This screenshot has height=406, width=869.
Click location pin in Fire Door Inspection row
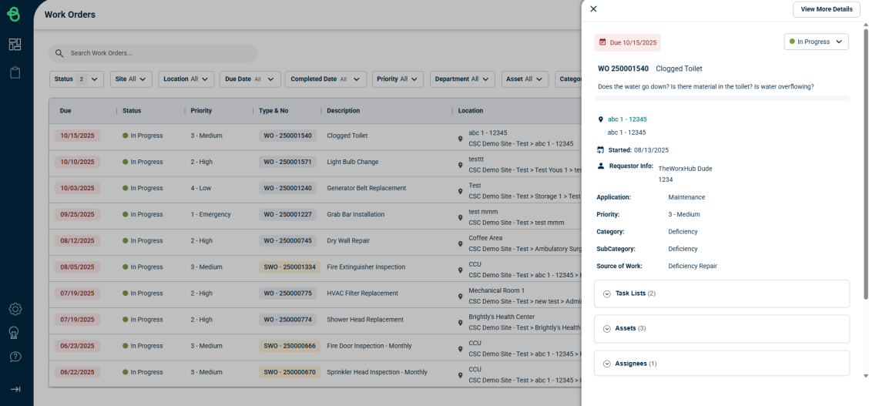pyautogui.click(x=460, y=349)
